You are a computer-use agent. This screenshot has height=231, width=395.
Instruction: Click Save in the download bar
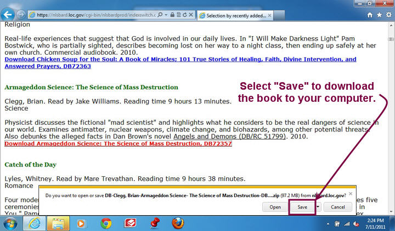click(x=302, y=207)
